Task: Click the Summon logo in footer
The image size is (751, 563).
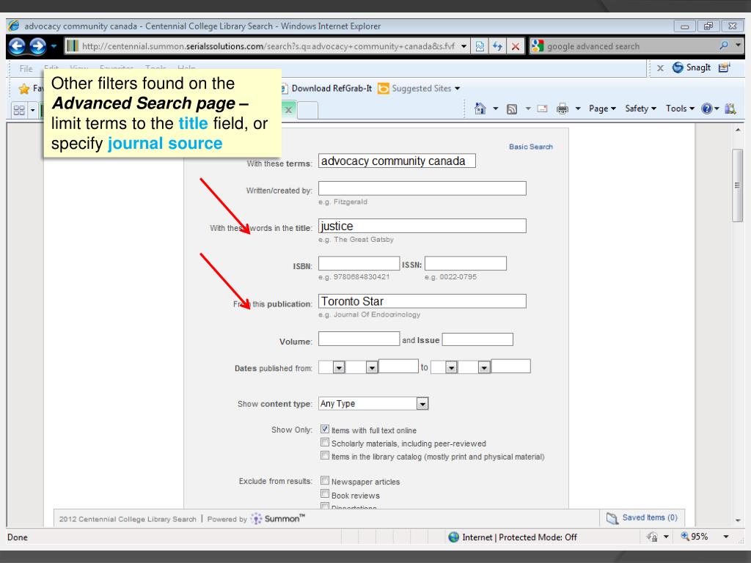Action: tap(278, 518)
